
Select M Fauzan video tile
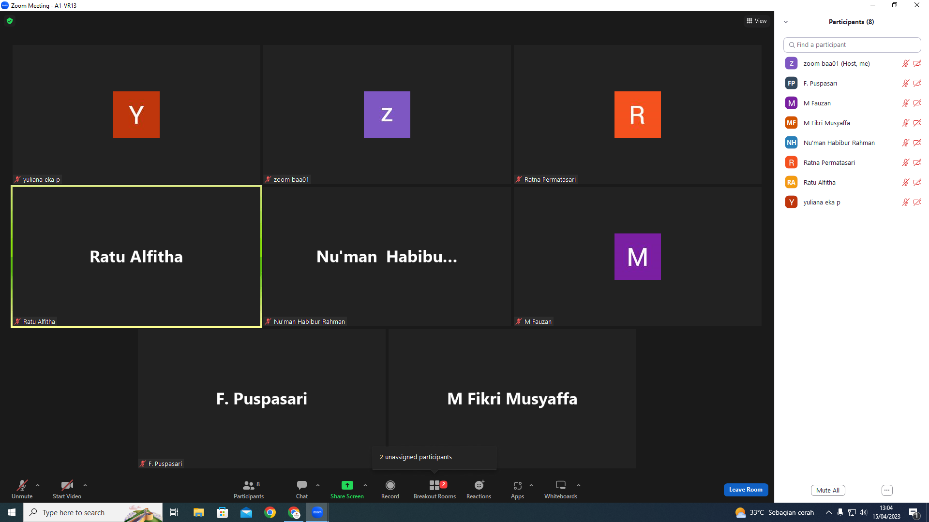pyautogui.click(x=638, y=257)
